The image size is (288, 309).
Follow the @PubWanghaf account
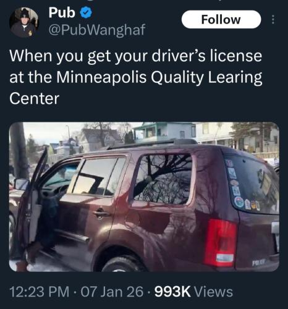[x=221, y=20]
